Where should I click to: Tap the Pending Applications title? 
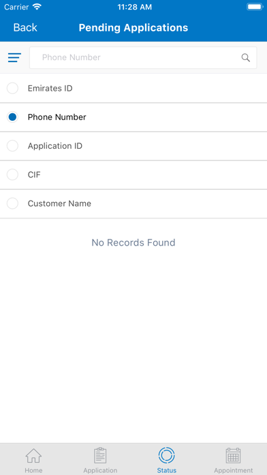pos(133,27)
